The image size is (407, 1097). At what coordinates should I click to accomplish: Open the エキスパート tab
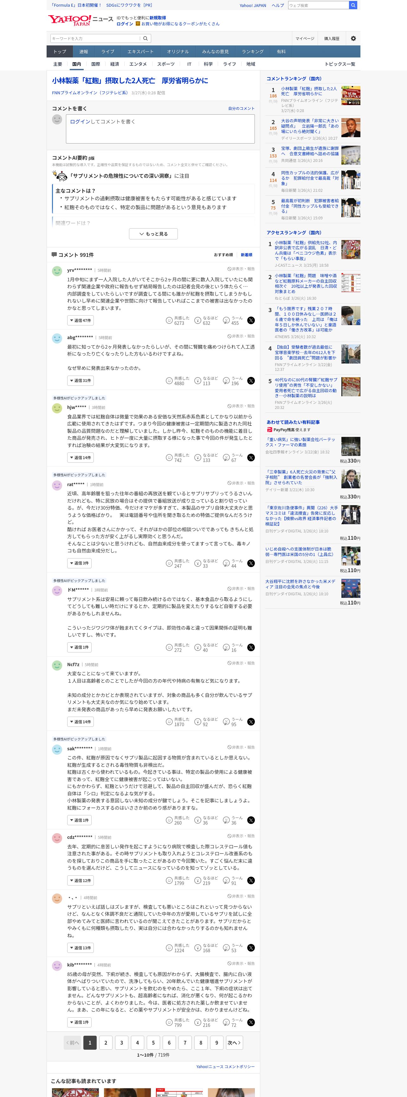(x=140, y=51)
